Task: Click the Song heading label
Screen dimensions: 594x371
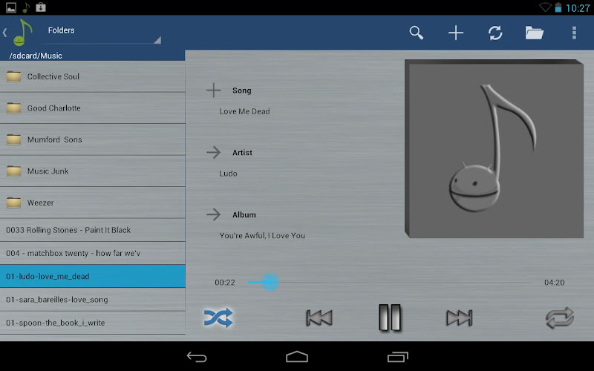Action: tap(242, 91)
